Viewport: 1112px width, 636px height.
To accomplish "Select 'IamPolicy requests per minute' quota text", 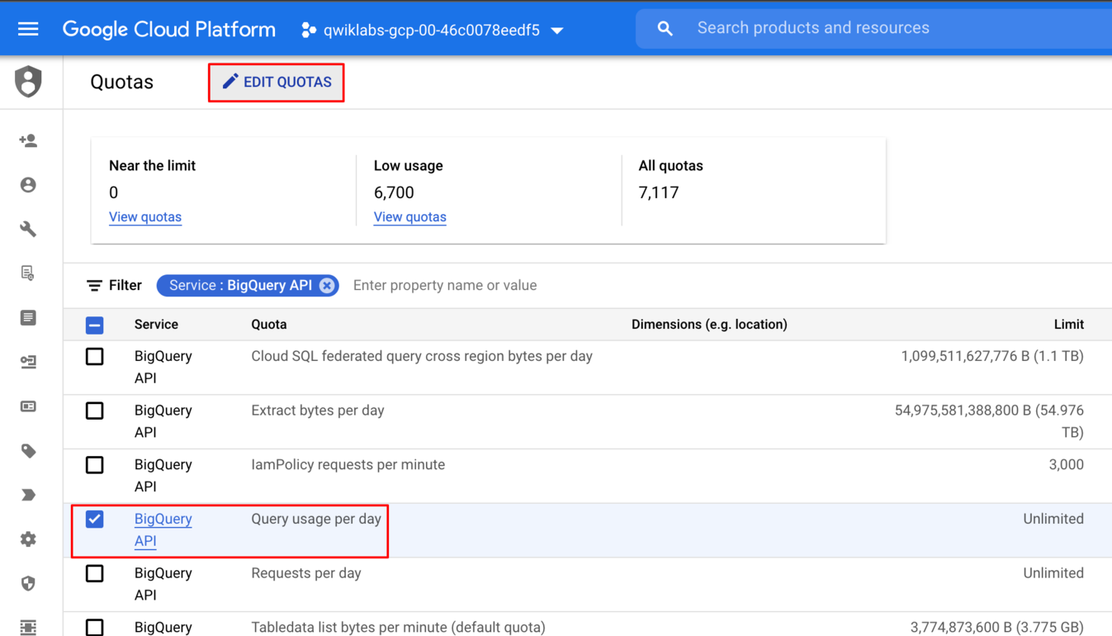I will (x=348, y=465).
